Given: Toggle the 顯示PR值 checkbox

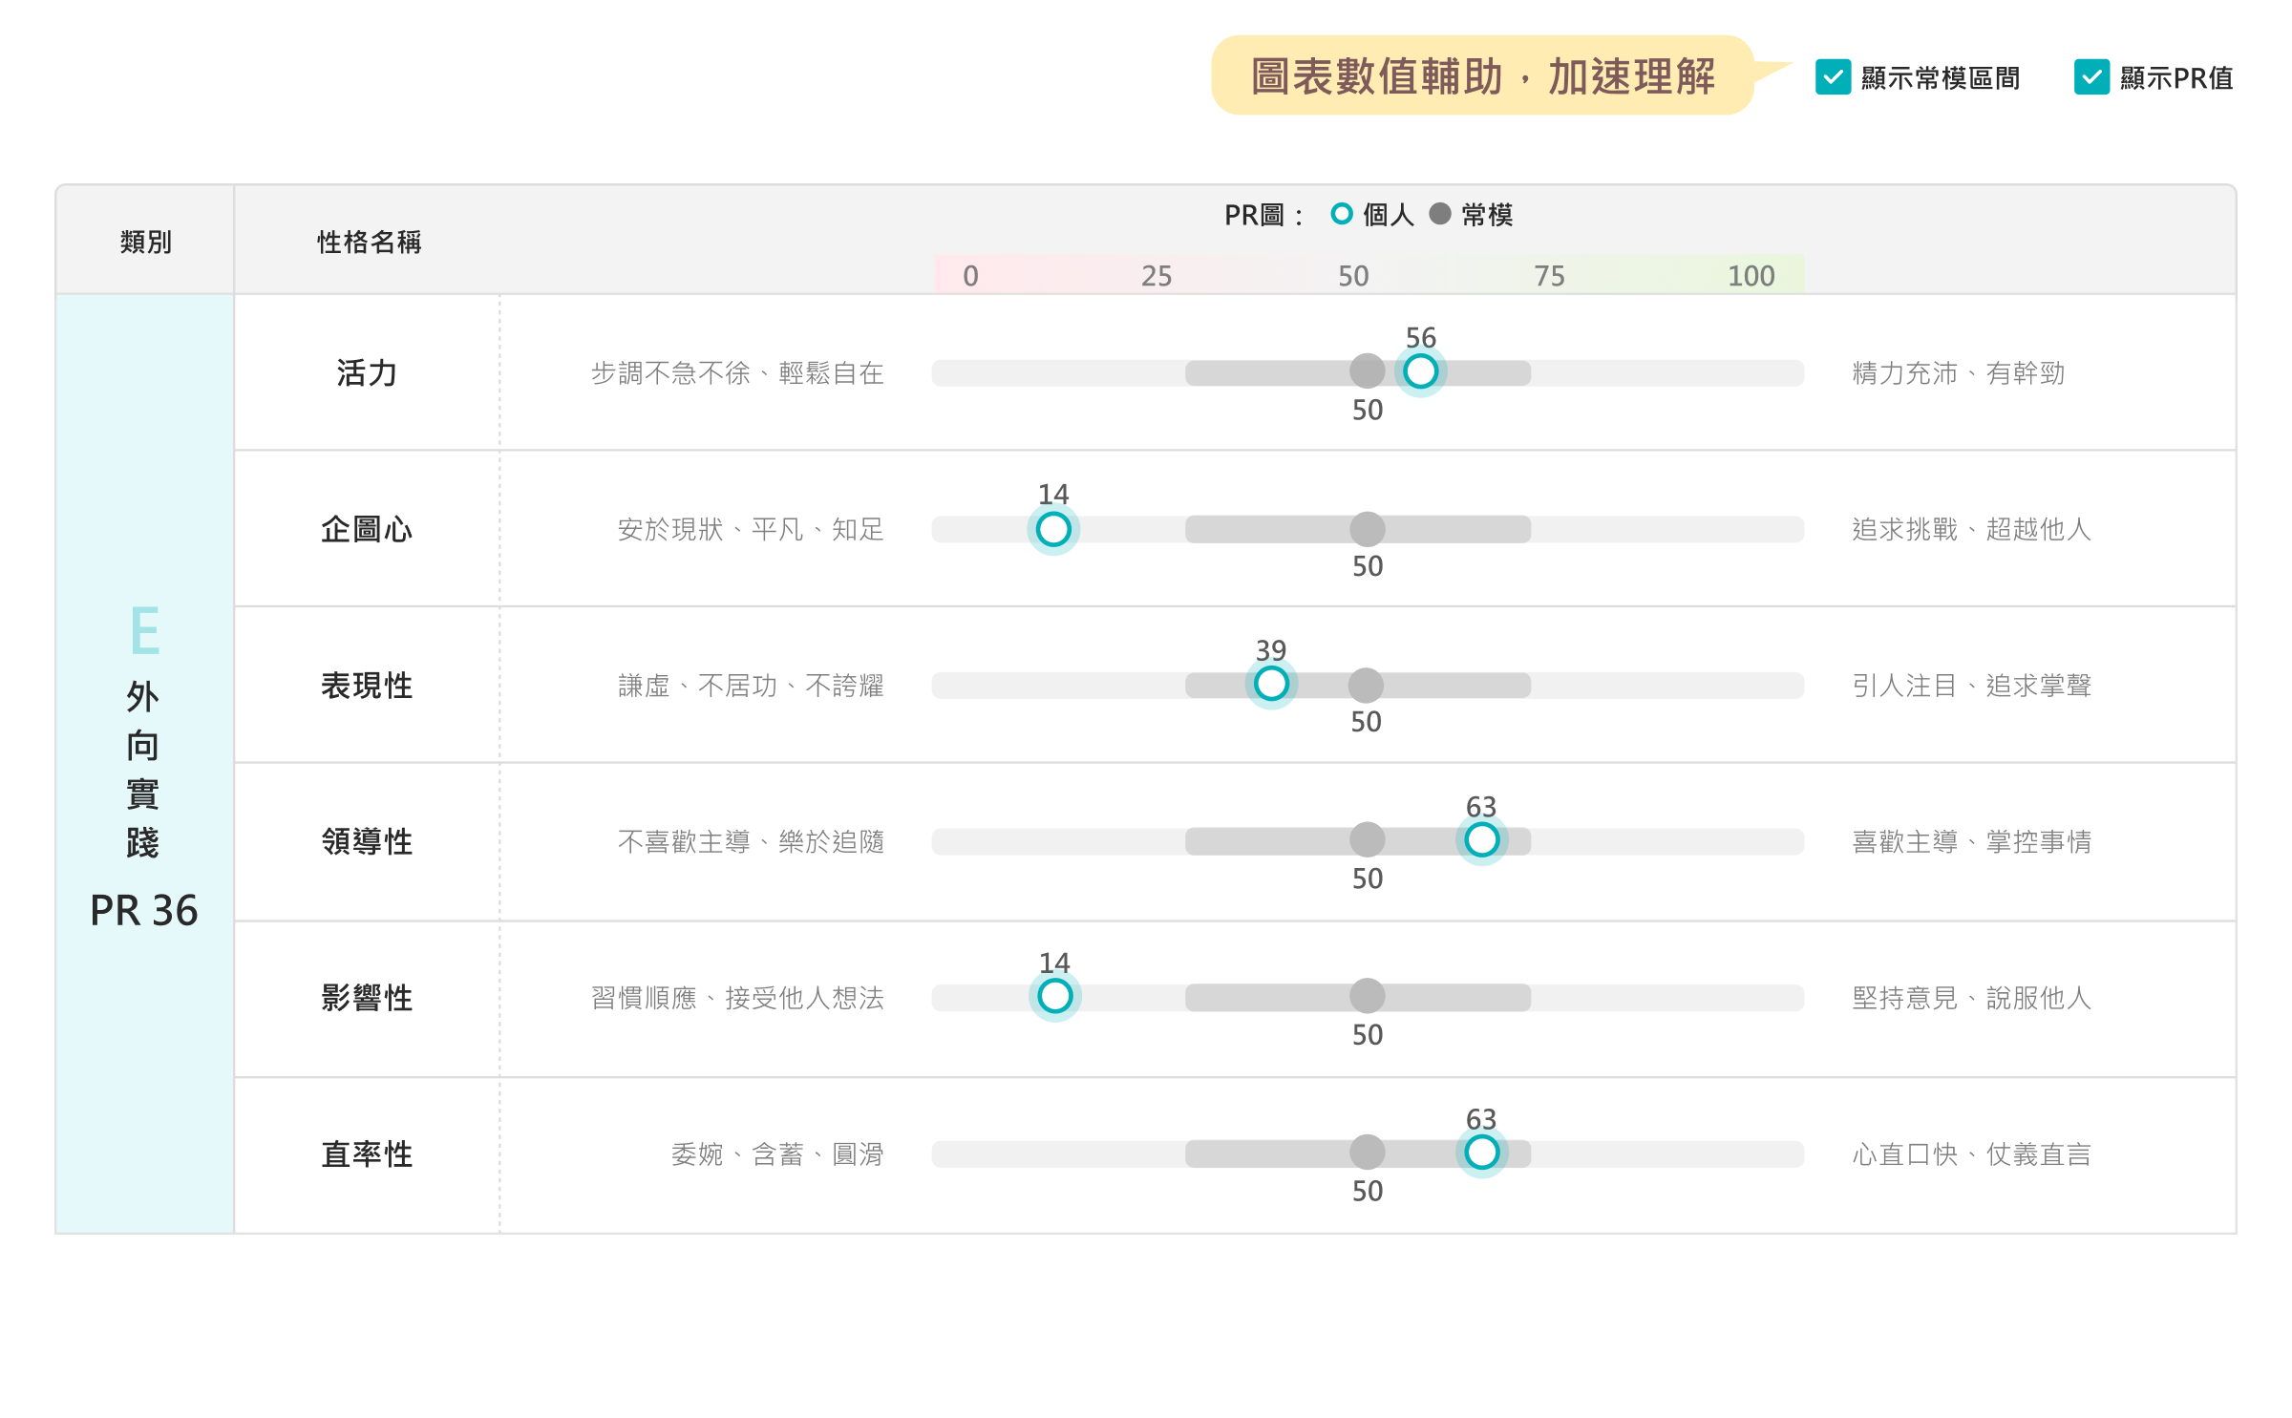Looking at the screenshot, I should (2090, 77).
